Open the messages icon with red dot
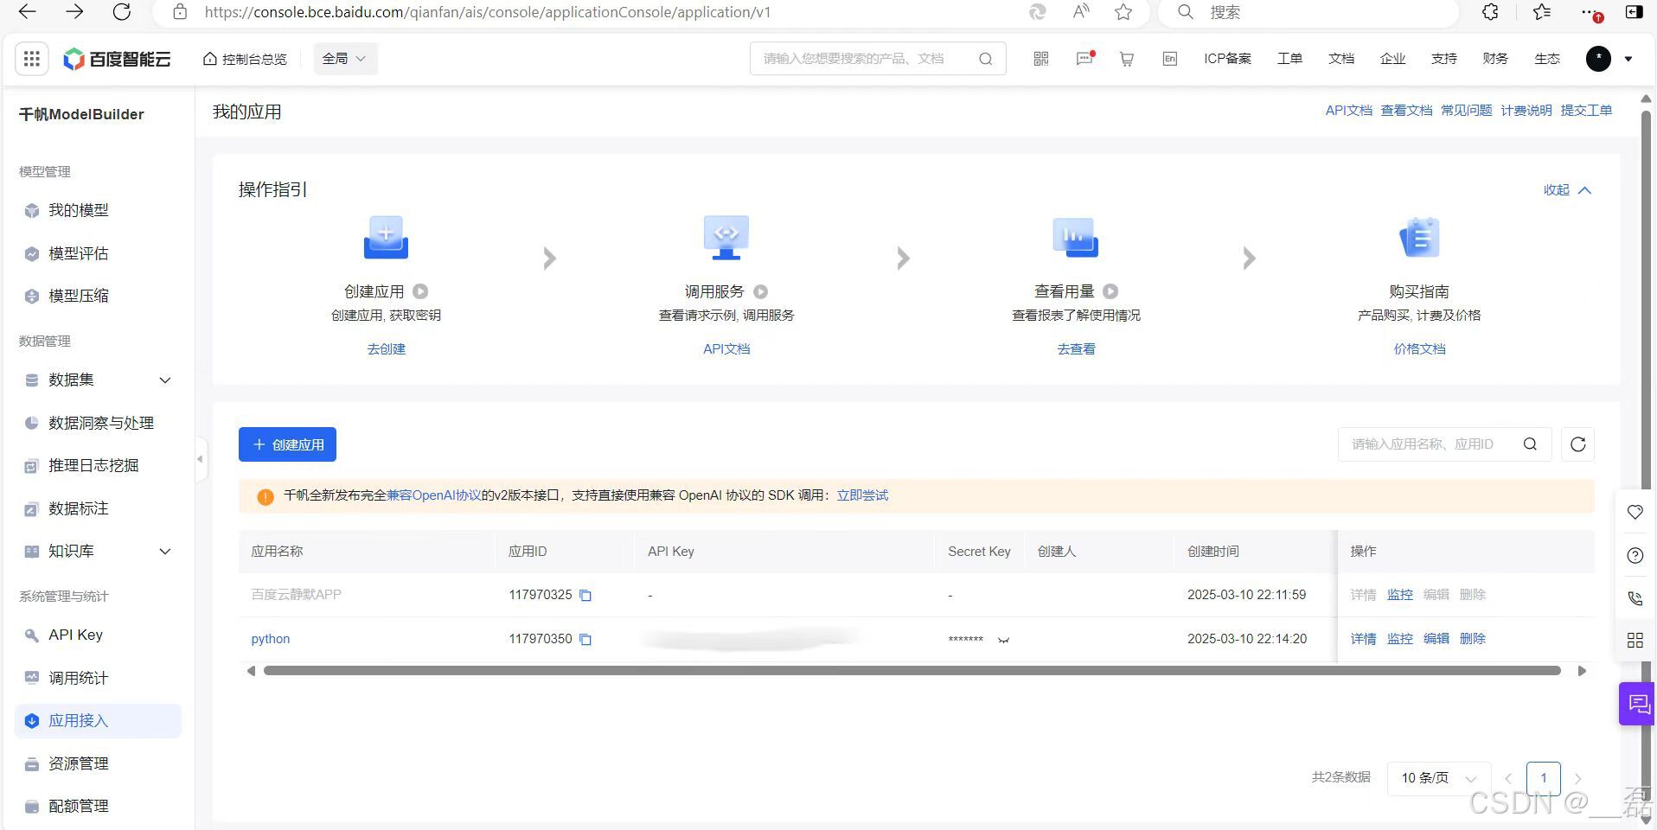The width and height of the screenshot is (1657, 830). tap(1084, 59)
